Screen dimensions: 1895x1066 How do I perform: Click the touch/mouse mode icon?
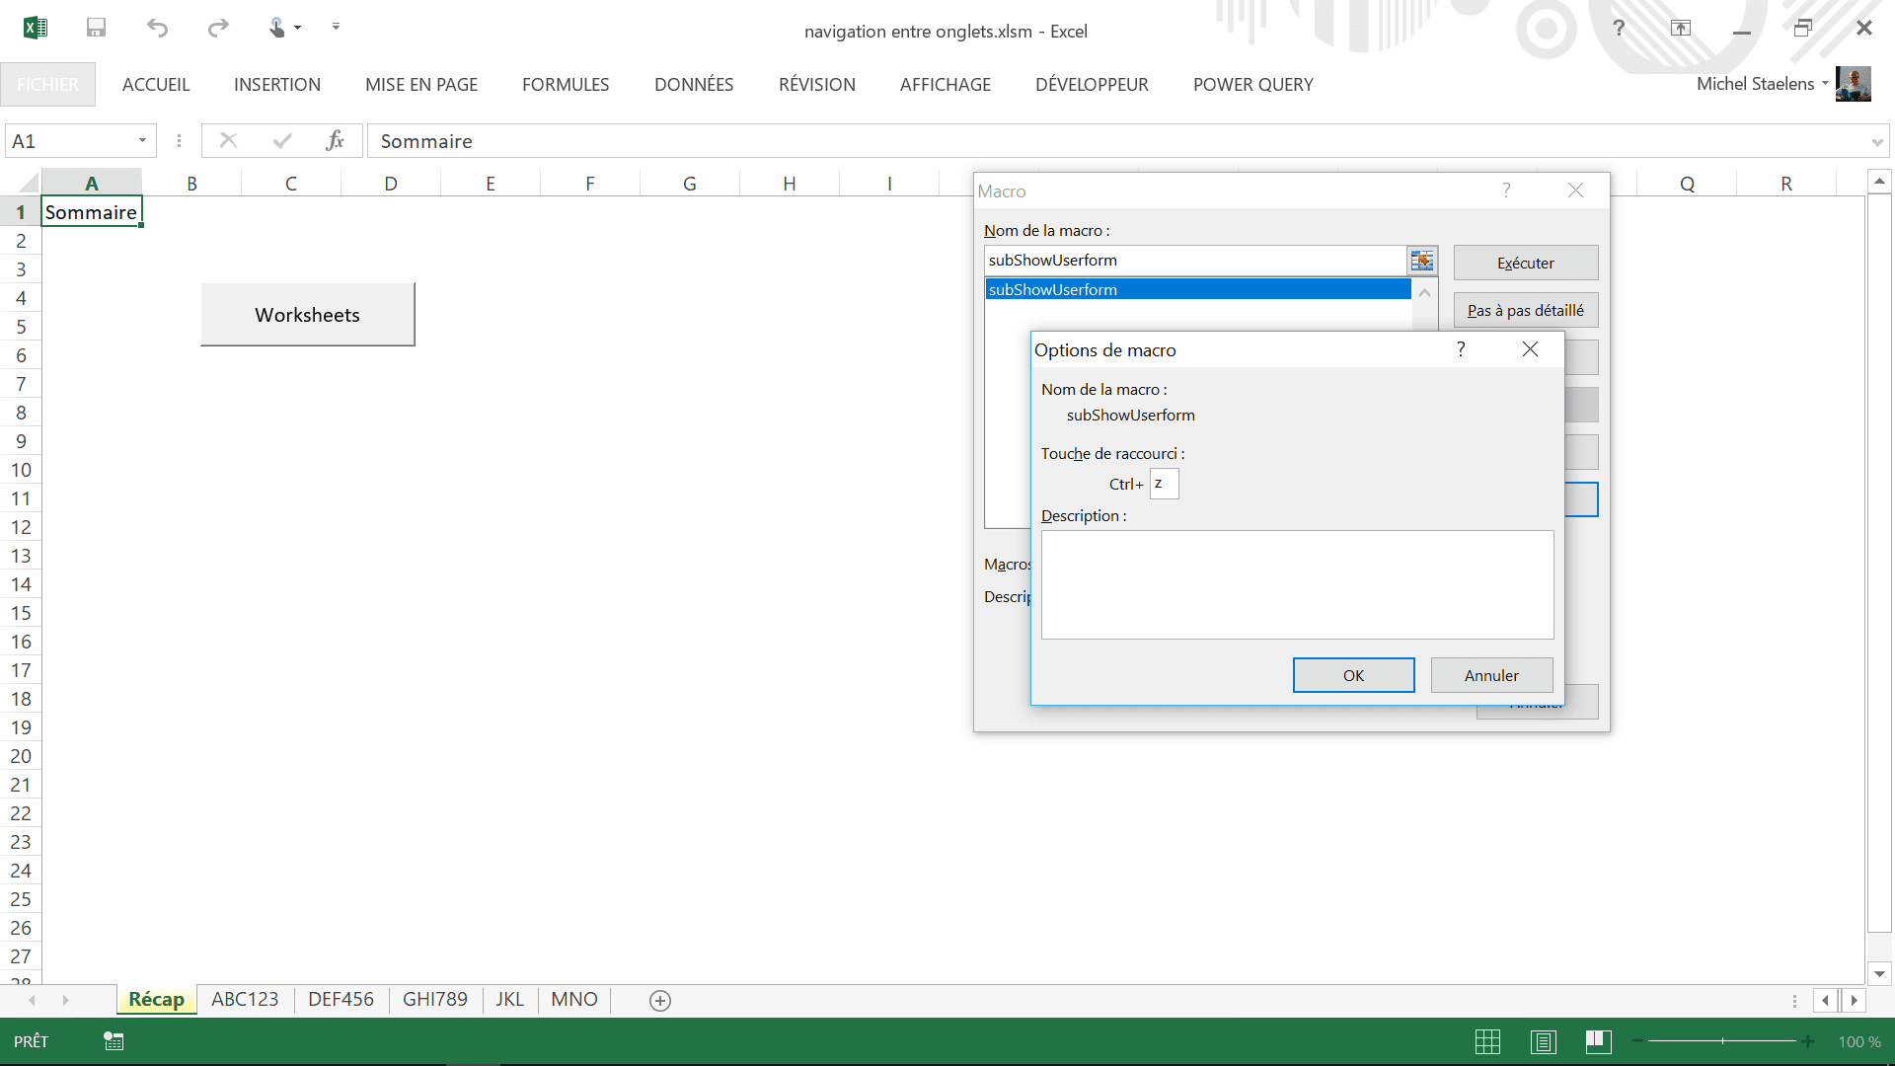coord(277,28)
